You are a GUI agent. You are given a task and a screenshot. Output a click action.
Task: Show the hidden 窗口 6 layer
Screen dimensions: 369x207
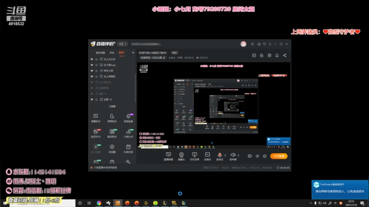click(92, 94)
